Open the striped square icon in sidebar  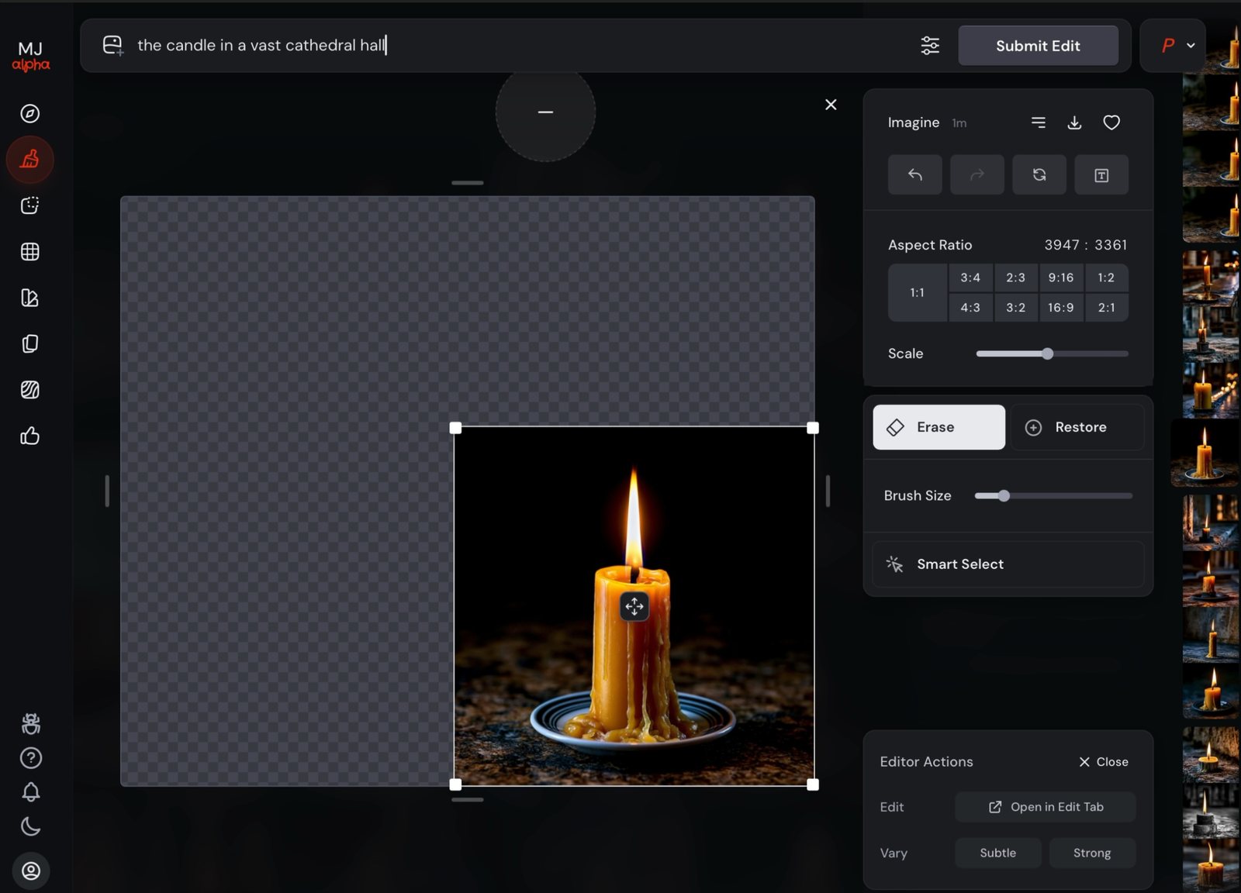coord(30,390)
